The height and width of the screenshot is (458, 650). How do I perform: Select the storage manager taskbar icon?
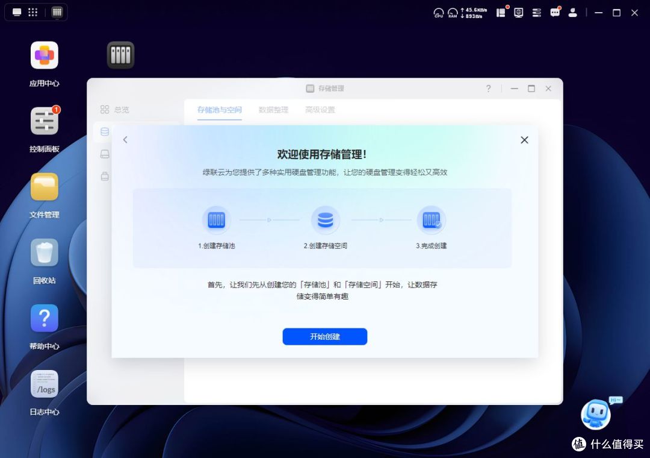[x=57, y=12]
